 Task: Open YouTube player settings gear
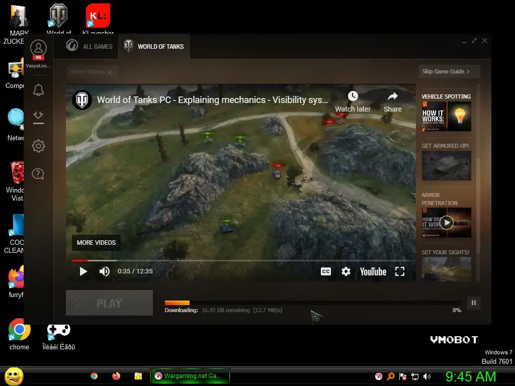click(346, 271)
